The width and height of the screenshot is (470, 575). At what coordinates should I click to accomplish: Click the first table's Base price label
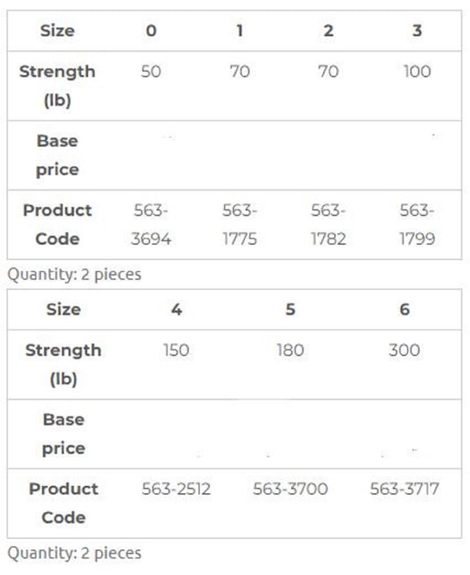[x=57, y=155]
